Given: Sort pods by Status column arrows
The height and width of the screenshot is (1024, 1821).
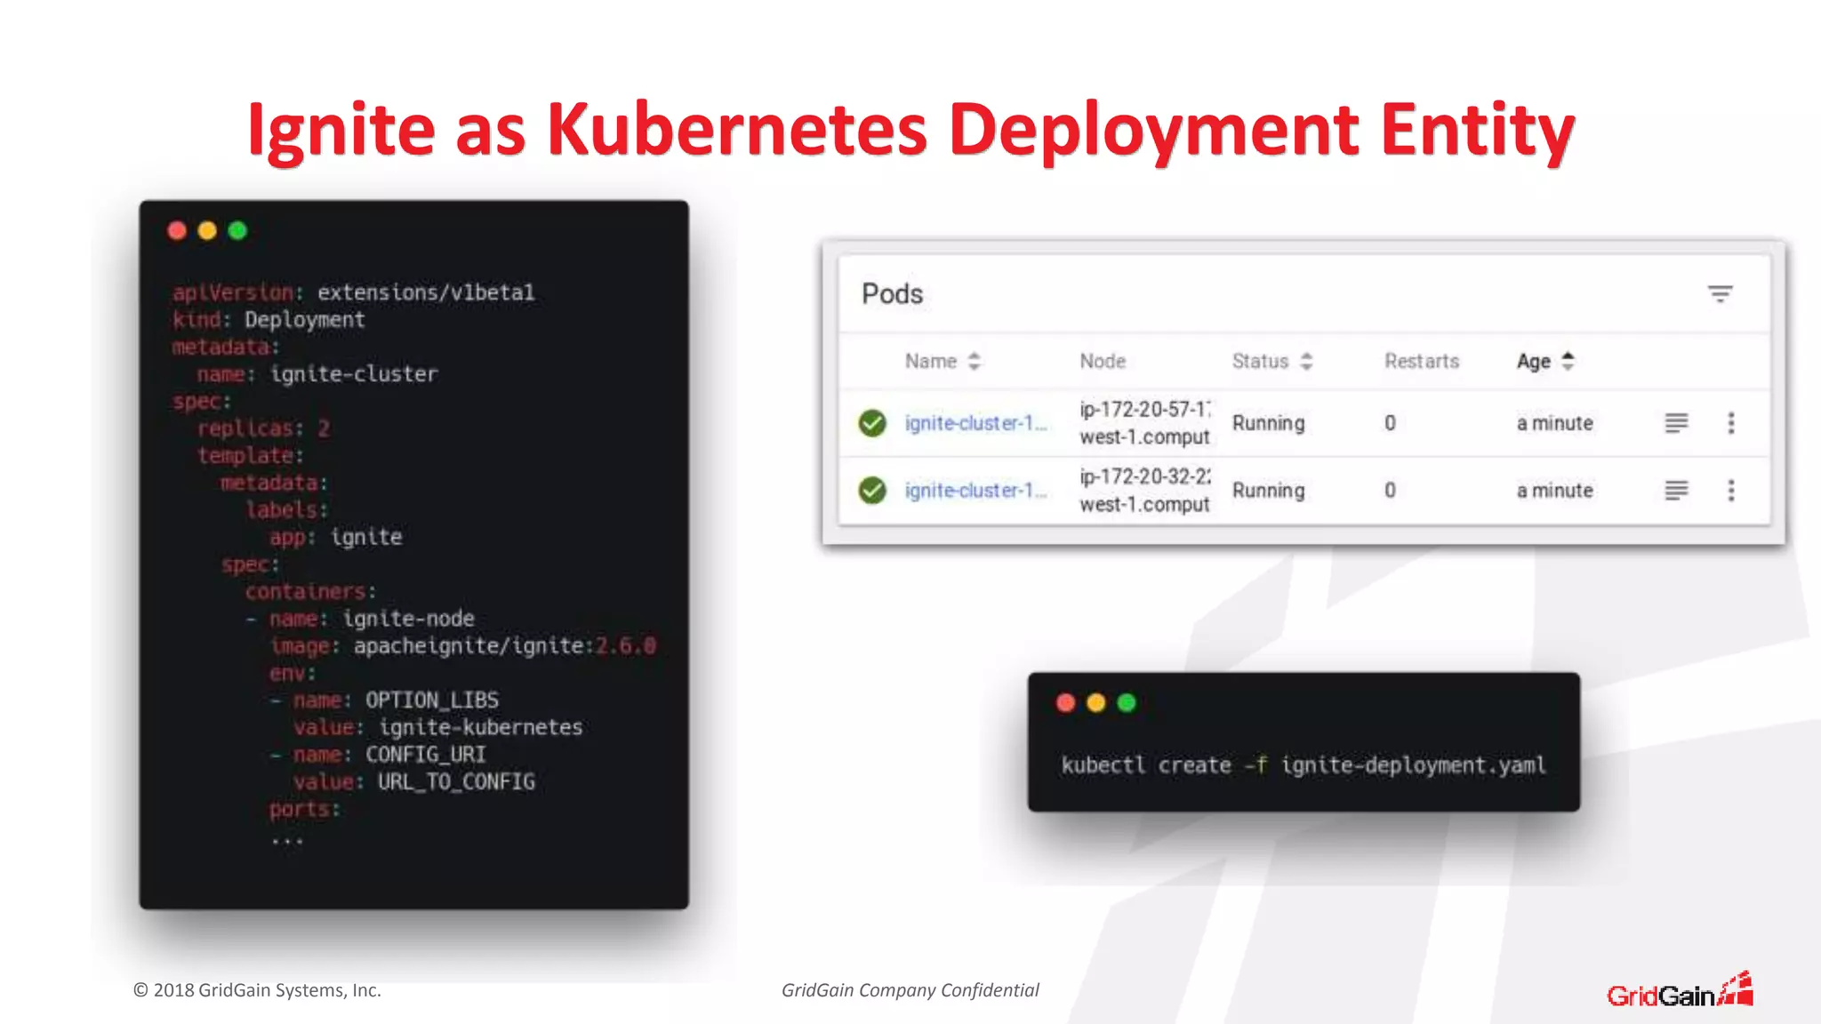Looking at the screenshot, I should coord(1306,361).
